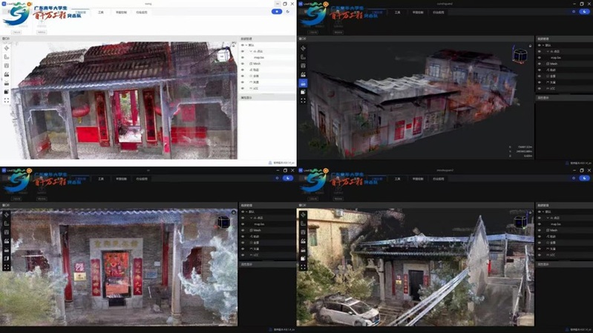
Task: Click small icon beside theme switch in light-theme window
Action: coord(288,12)
